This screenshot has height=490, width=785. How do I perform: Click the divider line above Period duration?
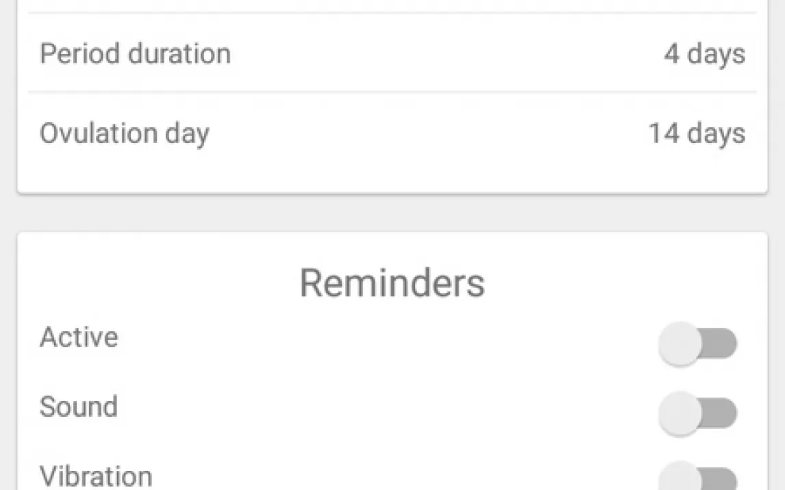(x=392, y=12)
